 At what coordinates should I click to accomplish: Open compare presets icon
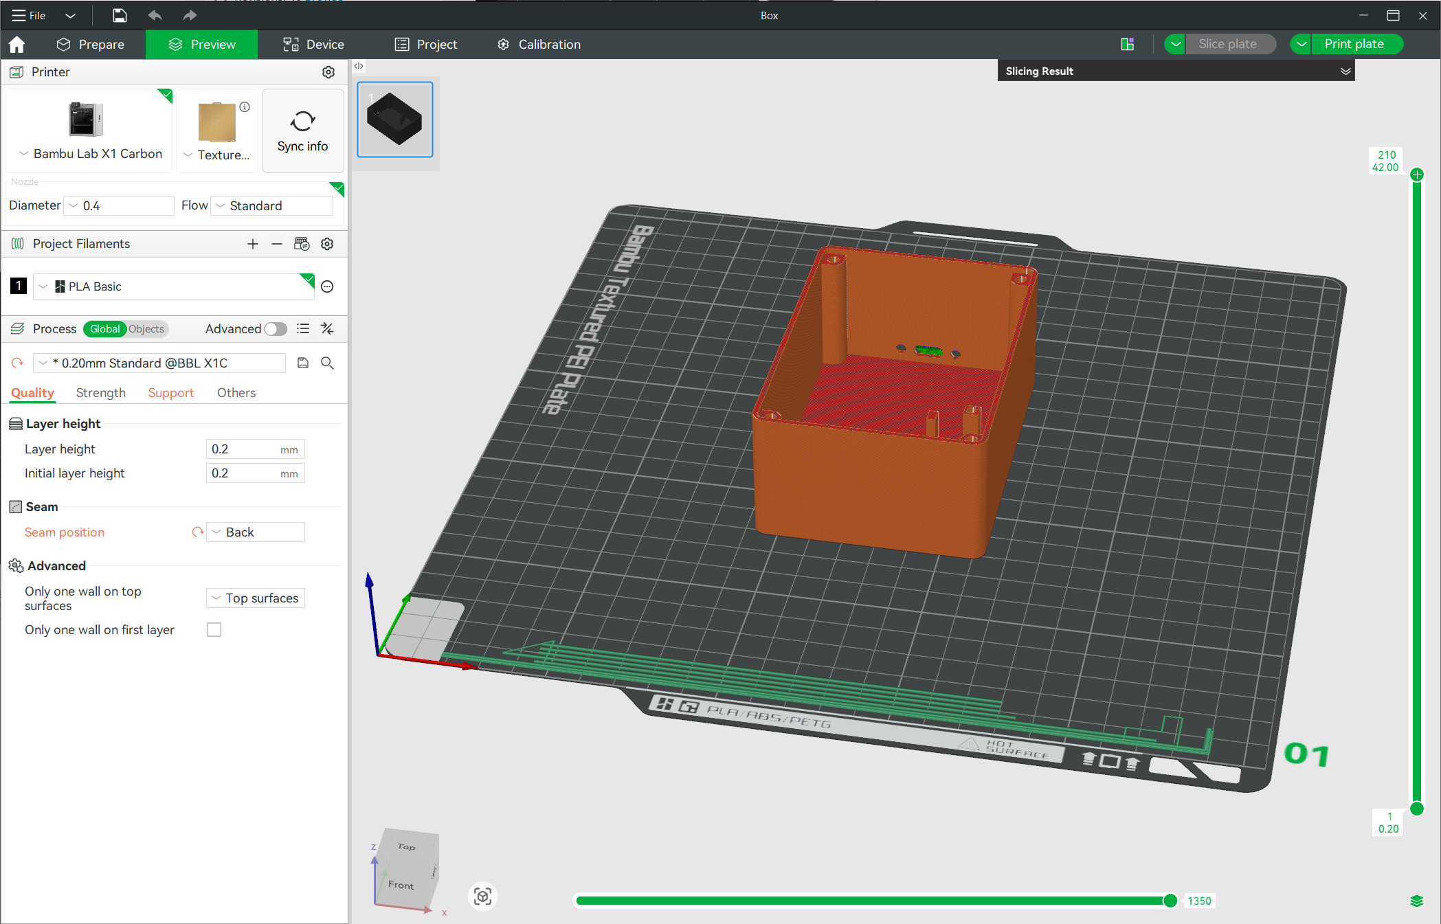point(327,329)
